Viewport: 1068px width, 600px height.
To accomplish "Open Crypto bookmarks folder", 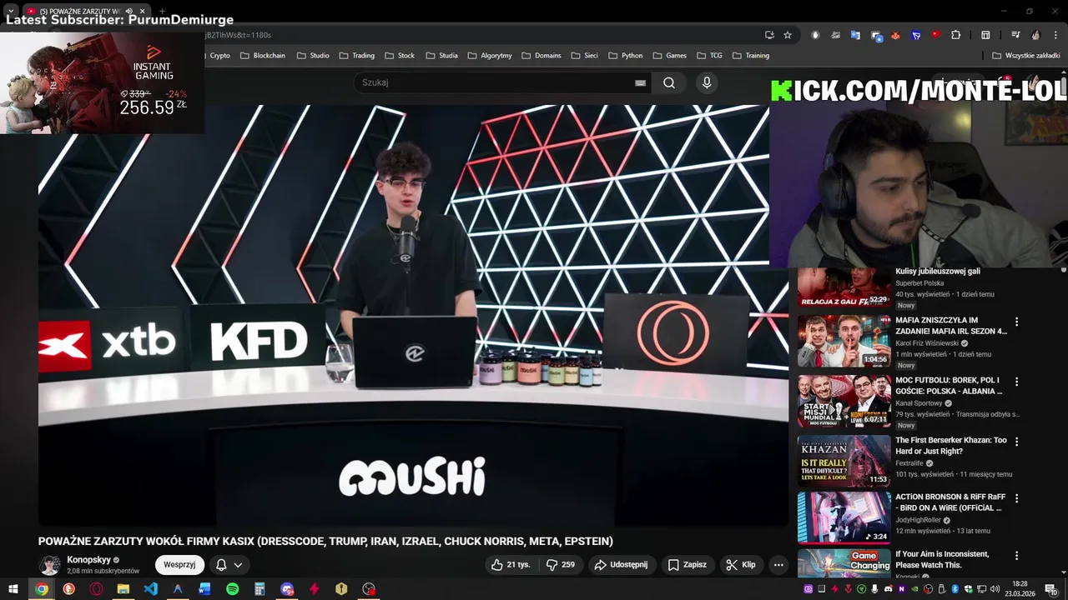I will (219, 56).
